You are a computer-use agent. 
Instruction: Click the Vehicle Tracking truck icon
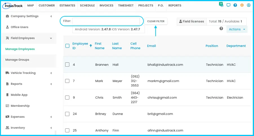(7, 73)
